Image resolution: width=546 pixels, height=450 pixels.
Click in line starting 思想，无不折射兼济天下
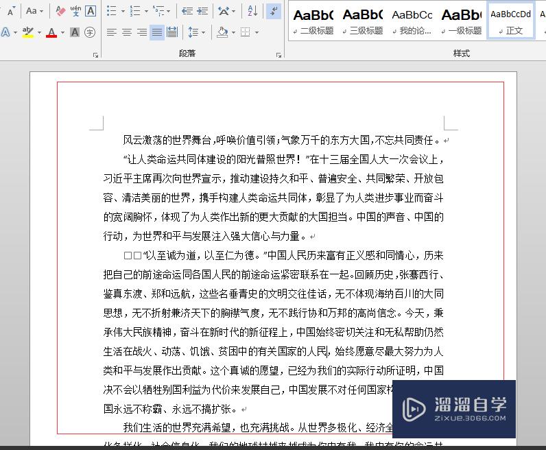274,313
